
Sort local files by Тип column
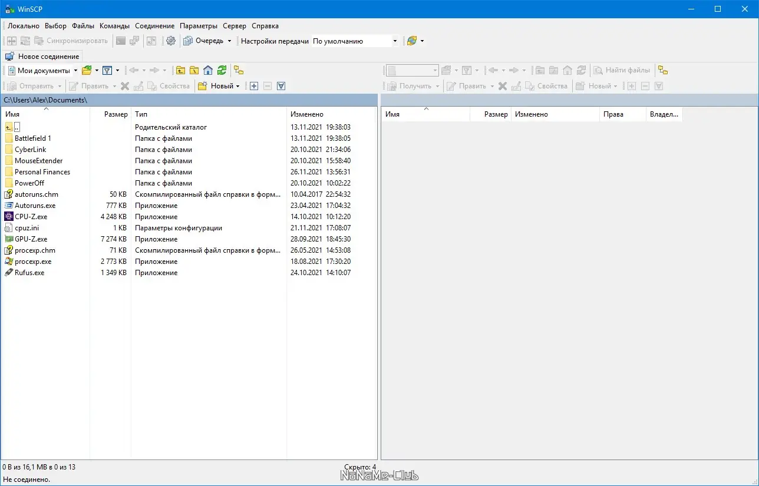pyautogui.click(x=209, y=114)
